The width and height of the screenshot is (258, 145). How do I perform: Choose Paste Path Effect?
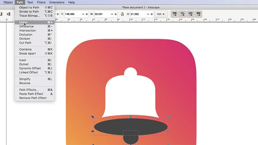point(35,94)
